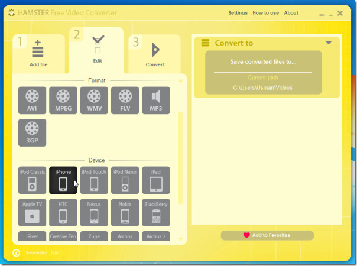Viewport: 357px width, 266px height.
Task: Click the current path C:\Users\Usman\Videos
Action: pyautogui.click(x=263, y=87)
